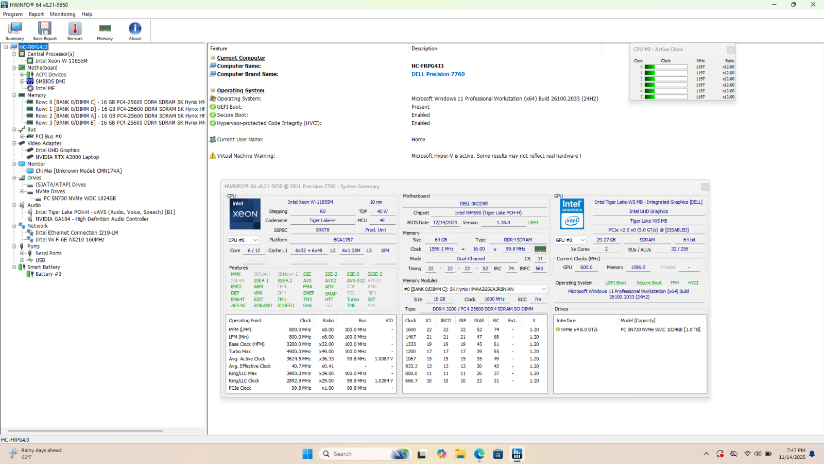Image resolution: width=824 pixels, height=464 pixels.
Task: Open the Memory information tool
Action: (105, 31)
